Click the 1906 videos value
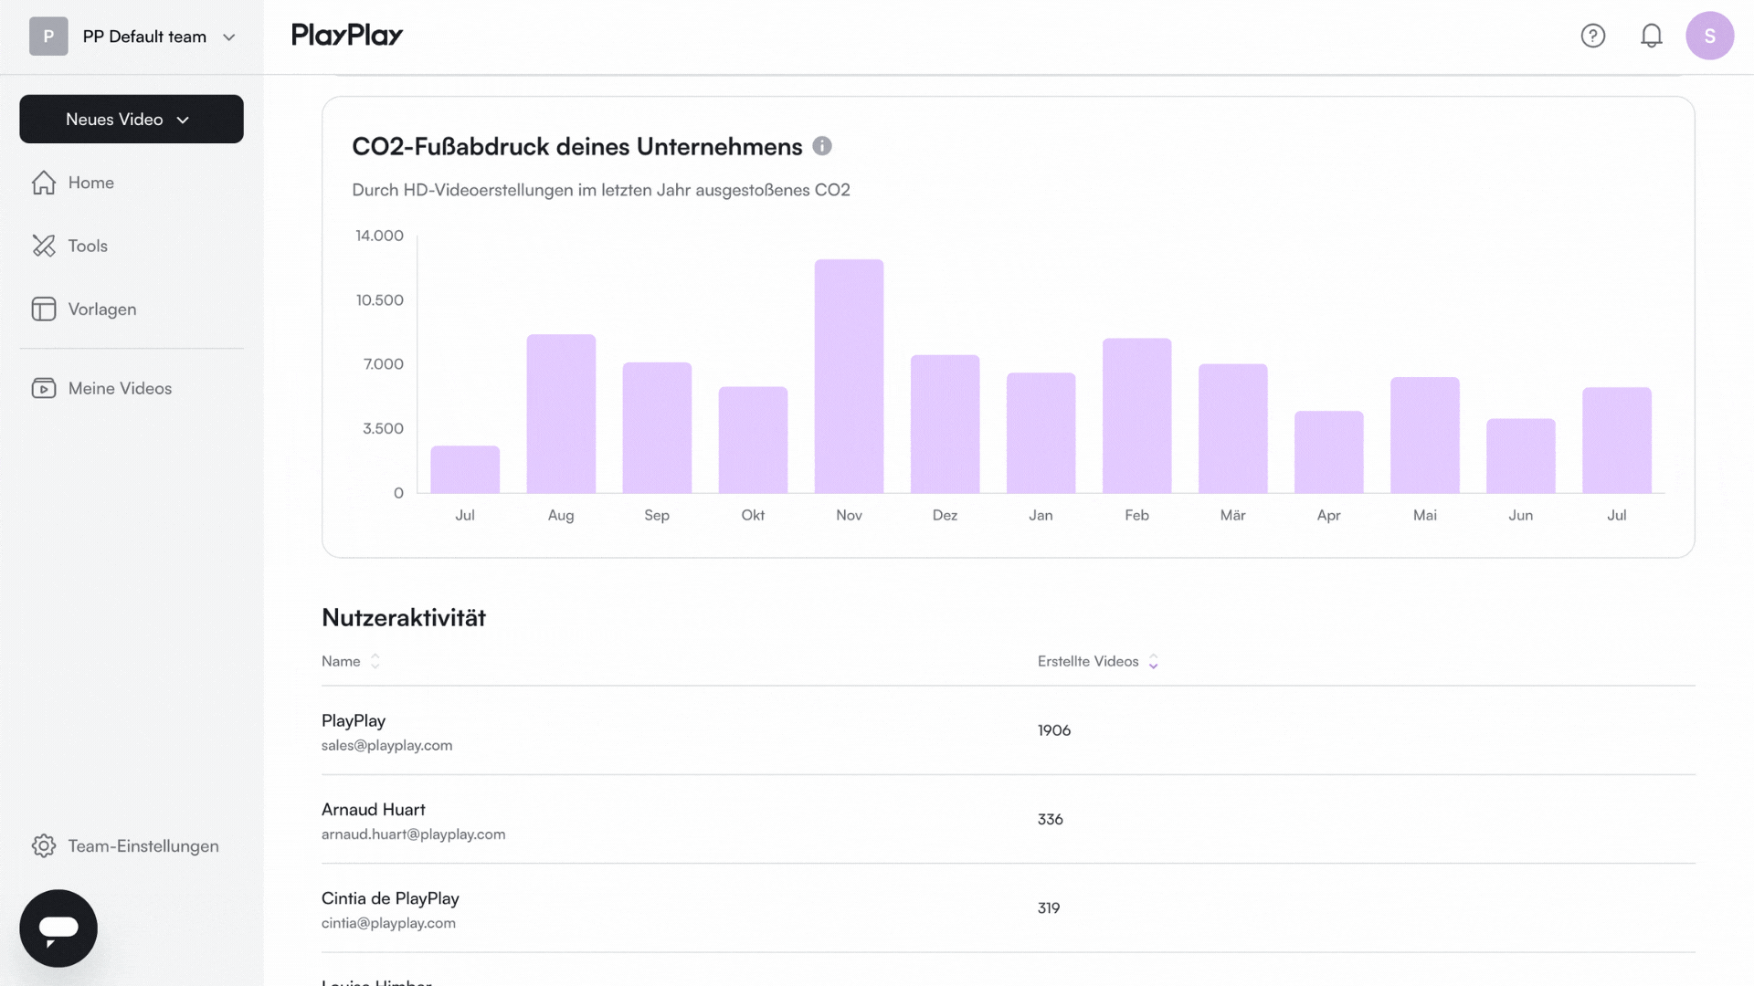Screen dimensions: 1754x986 (1054, 730)
